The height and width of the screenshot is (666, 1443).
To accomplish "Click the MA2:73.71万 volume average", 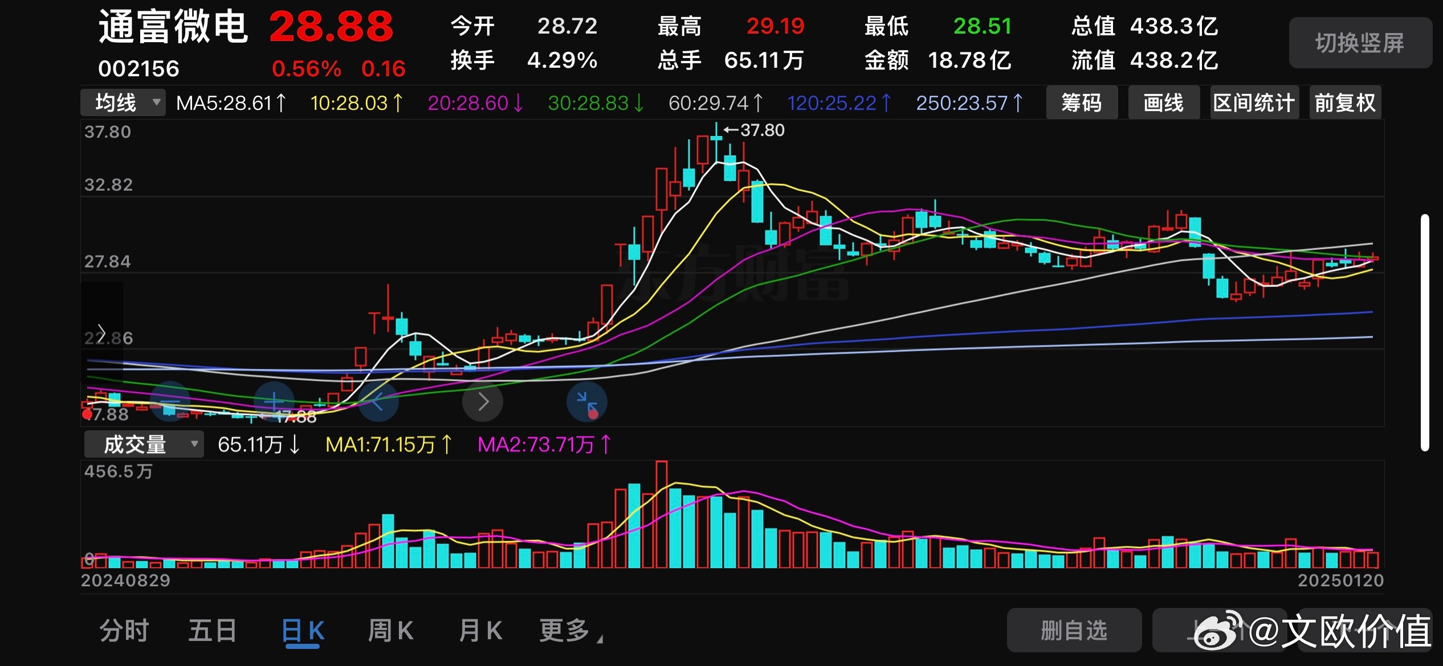I will point(544,445).
